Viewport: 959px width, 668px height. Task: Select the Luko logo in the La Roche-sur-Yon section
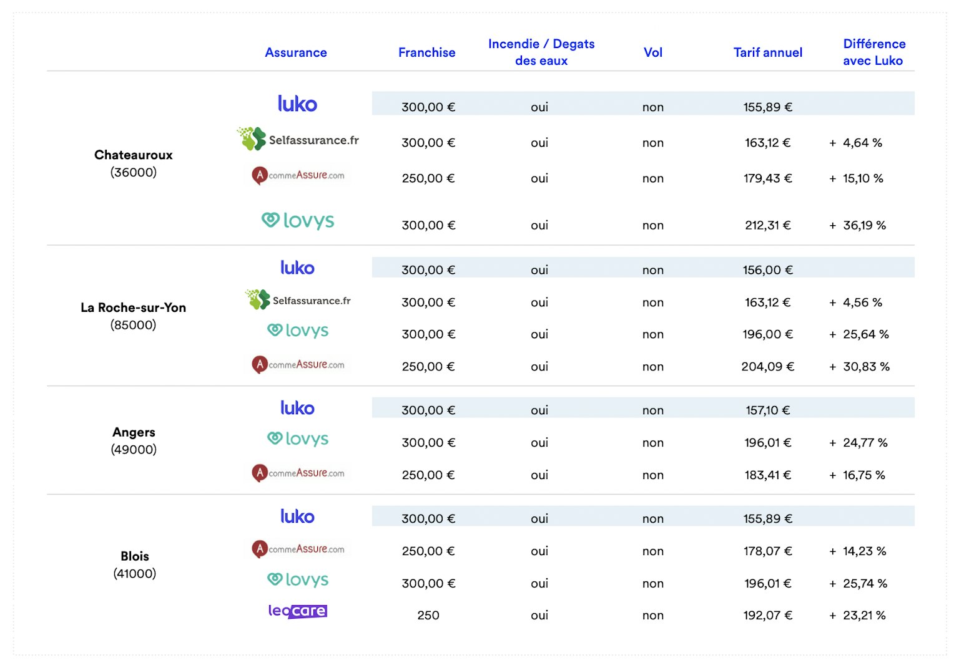(297, 268)
